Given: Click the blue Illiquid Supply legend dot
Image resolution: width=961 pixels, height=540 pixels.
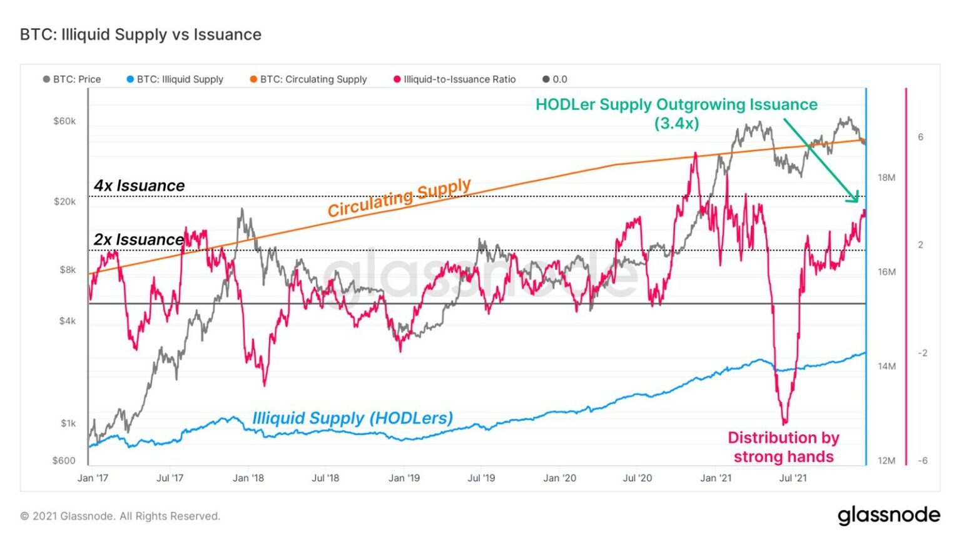Looking at the screenshot, I should pos(130,79).
